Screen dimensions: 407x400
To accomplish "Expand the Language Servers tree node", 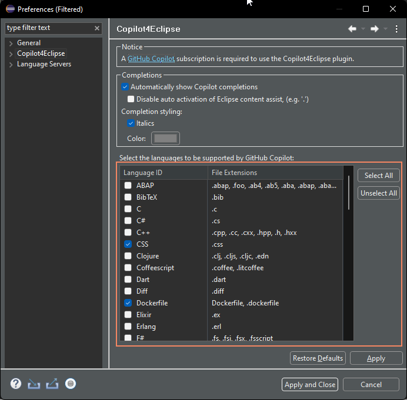I will 11,65.
